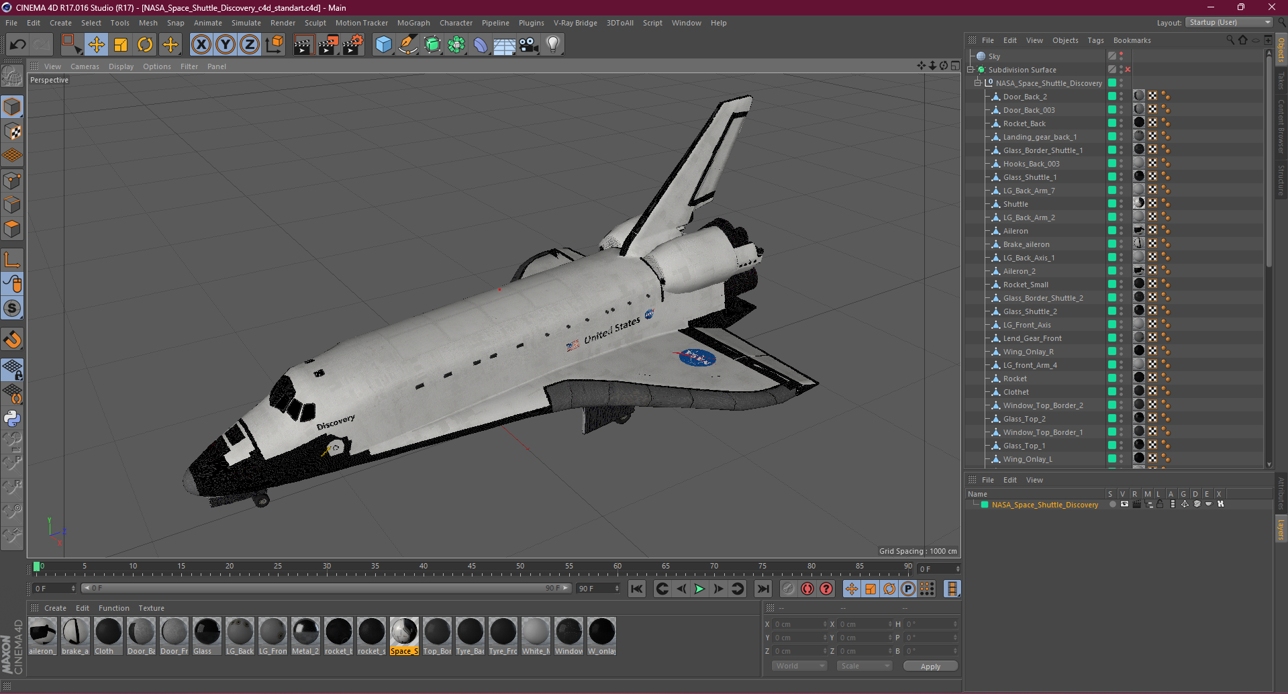The width and height of the screenshot is (1288, 694).
Task: Toggle viewport maximize icon
Action: tap(955, 66)
